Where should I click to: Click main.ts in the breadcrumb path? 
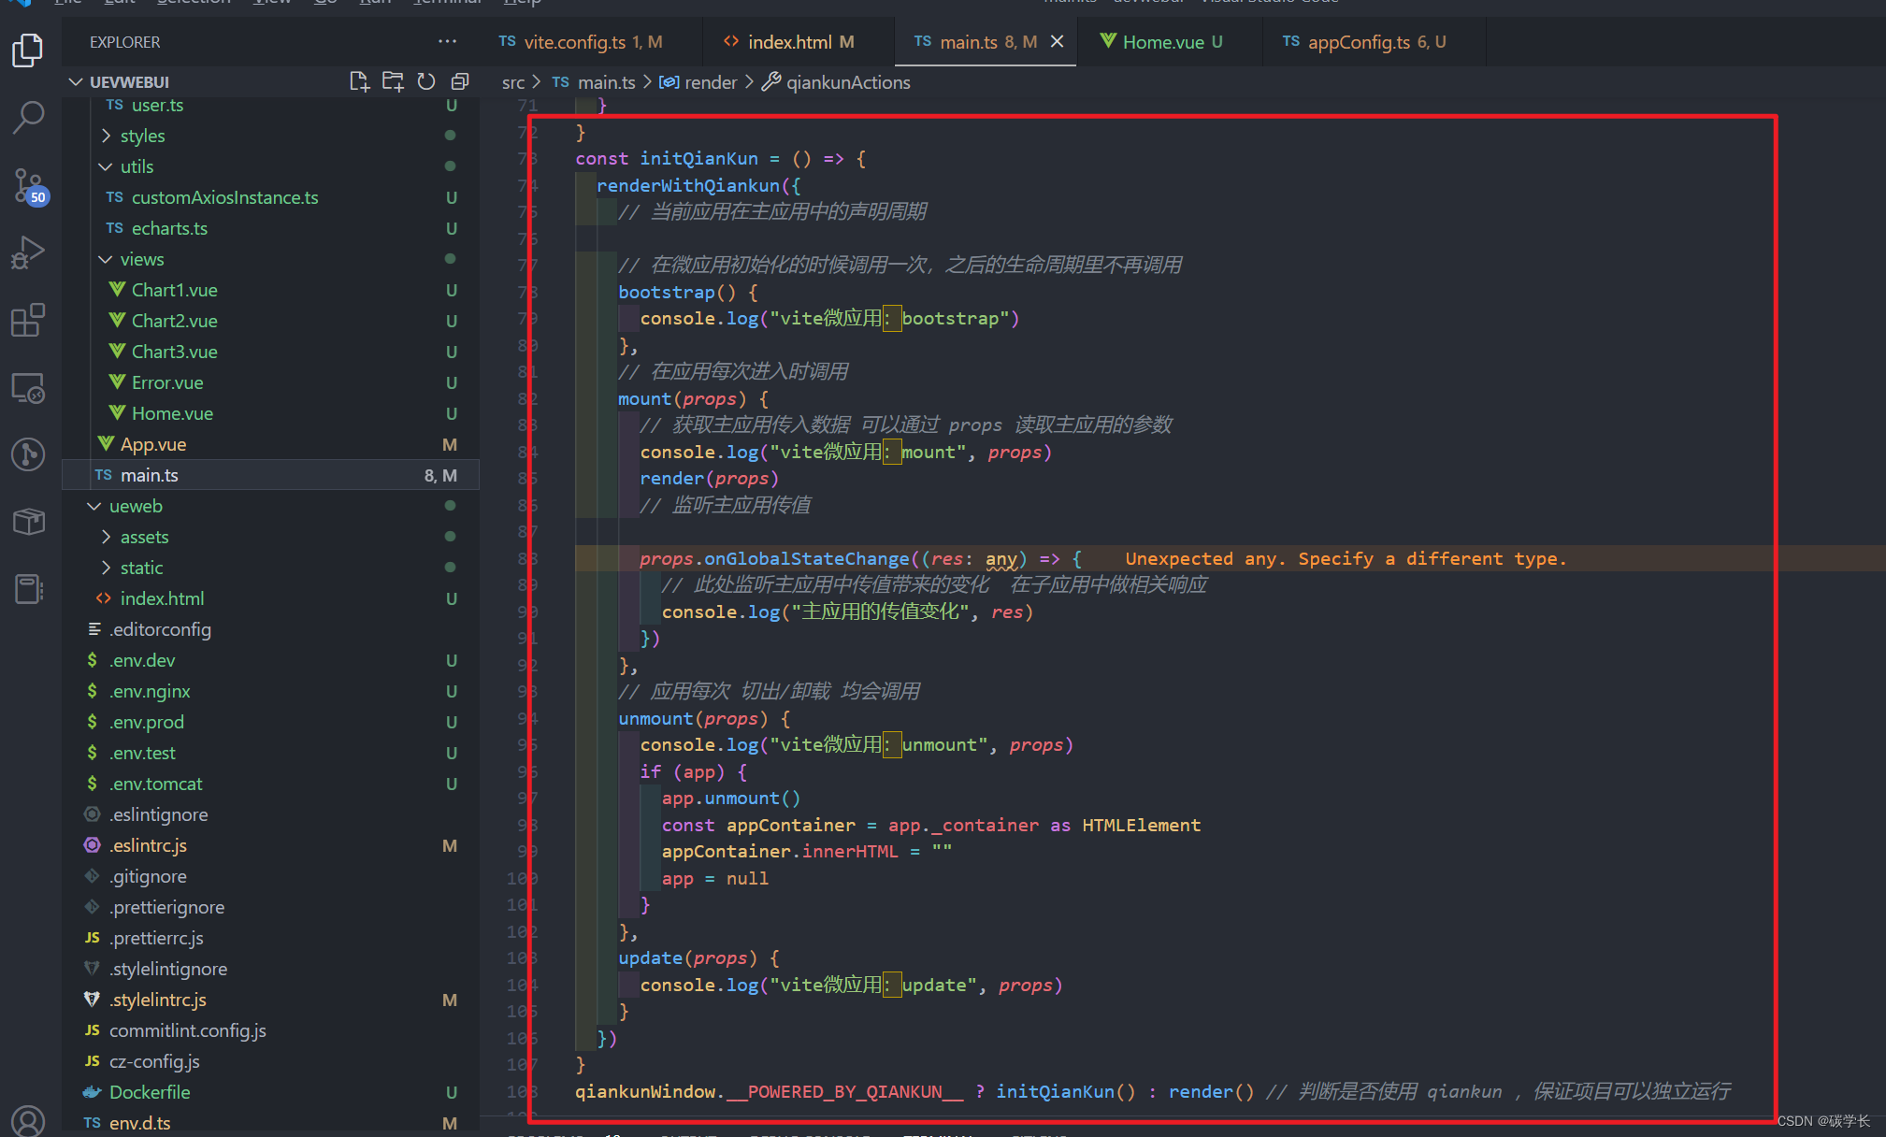point(594,82)
